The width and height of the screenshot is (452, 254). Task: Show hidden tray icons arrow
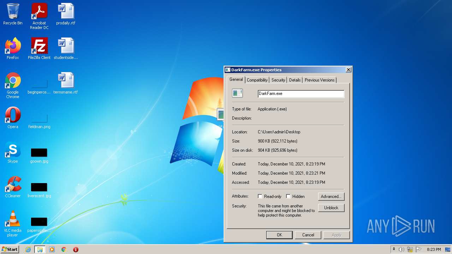click(394, 249)
